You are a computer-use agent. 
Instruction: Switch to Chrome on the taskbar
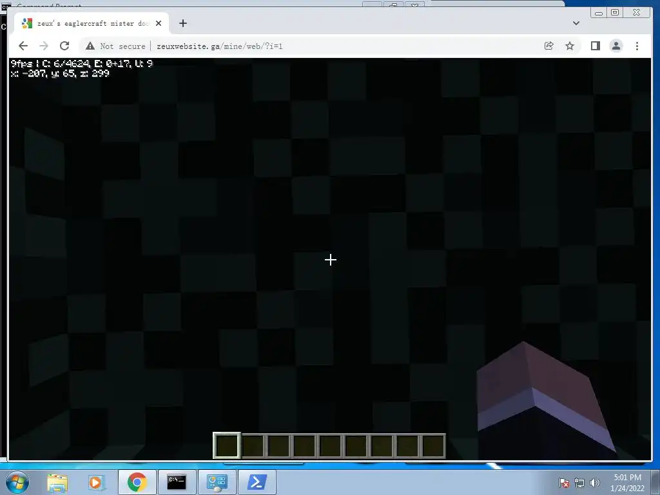(137, 482)
